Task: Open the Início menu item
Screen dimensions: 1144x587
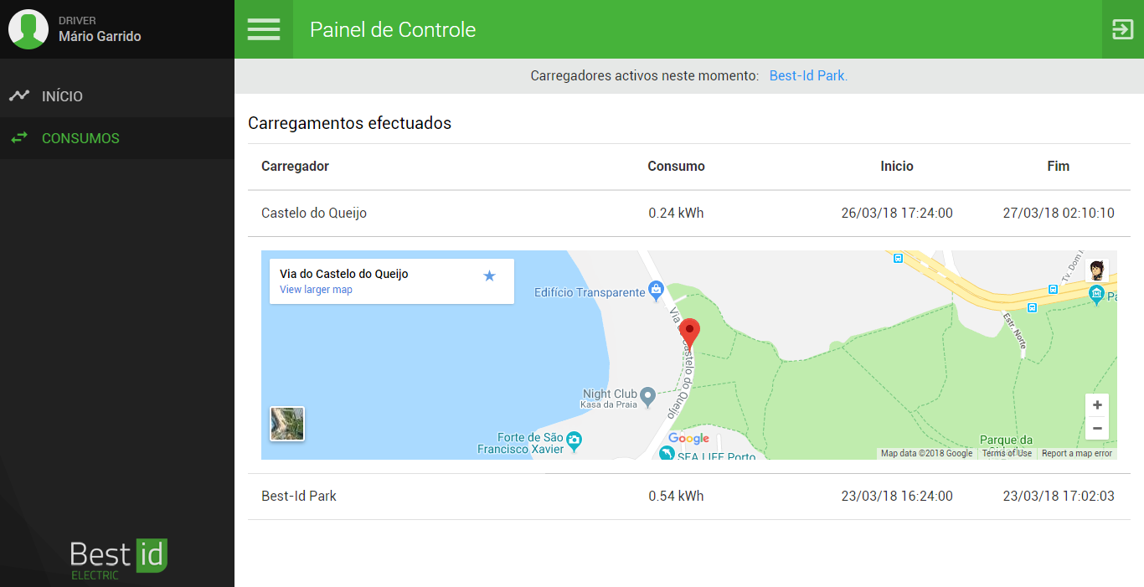Action: point(117,96)
